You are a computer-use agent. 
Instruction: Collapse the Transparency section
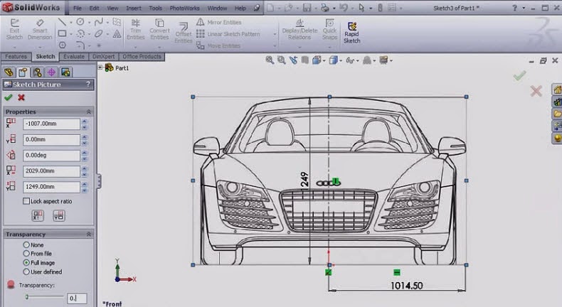point(88,235)
